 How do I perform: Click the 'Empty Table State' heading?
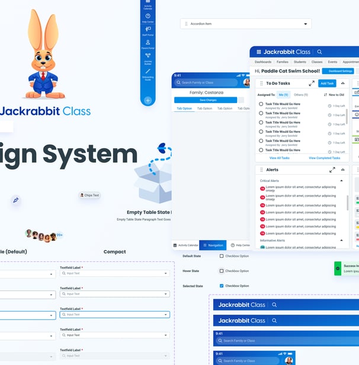pyautogui.click(x=149, y=212)
